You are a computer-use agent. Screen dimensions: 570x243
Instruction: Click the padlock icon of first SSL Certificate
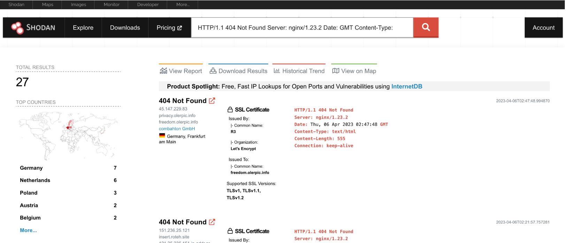[x=230, y=109]
